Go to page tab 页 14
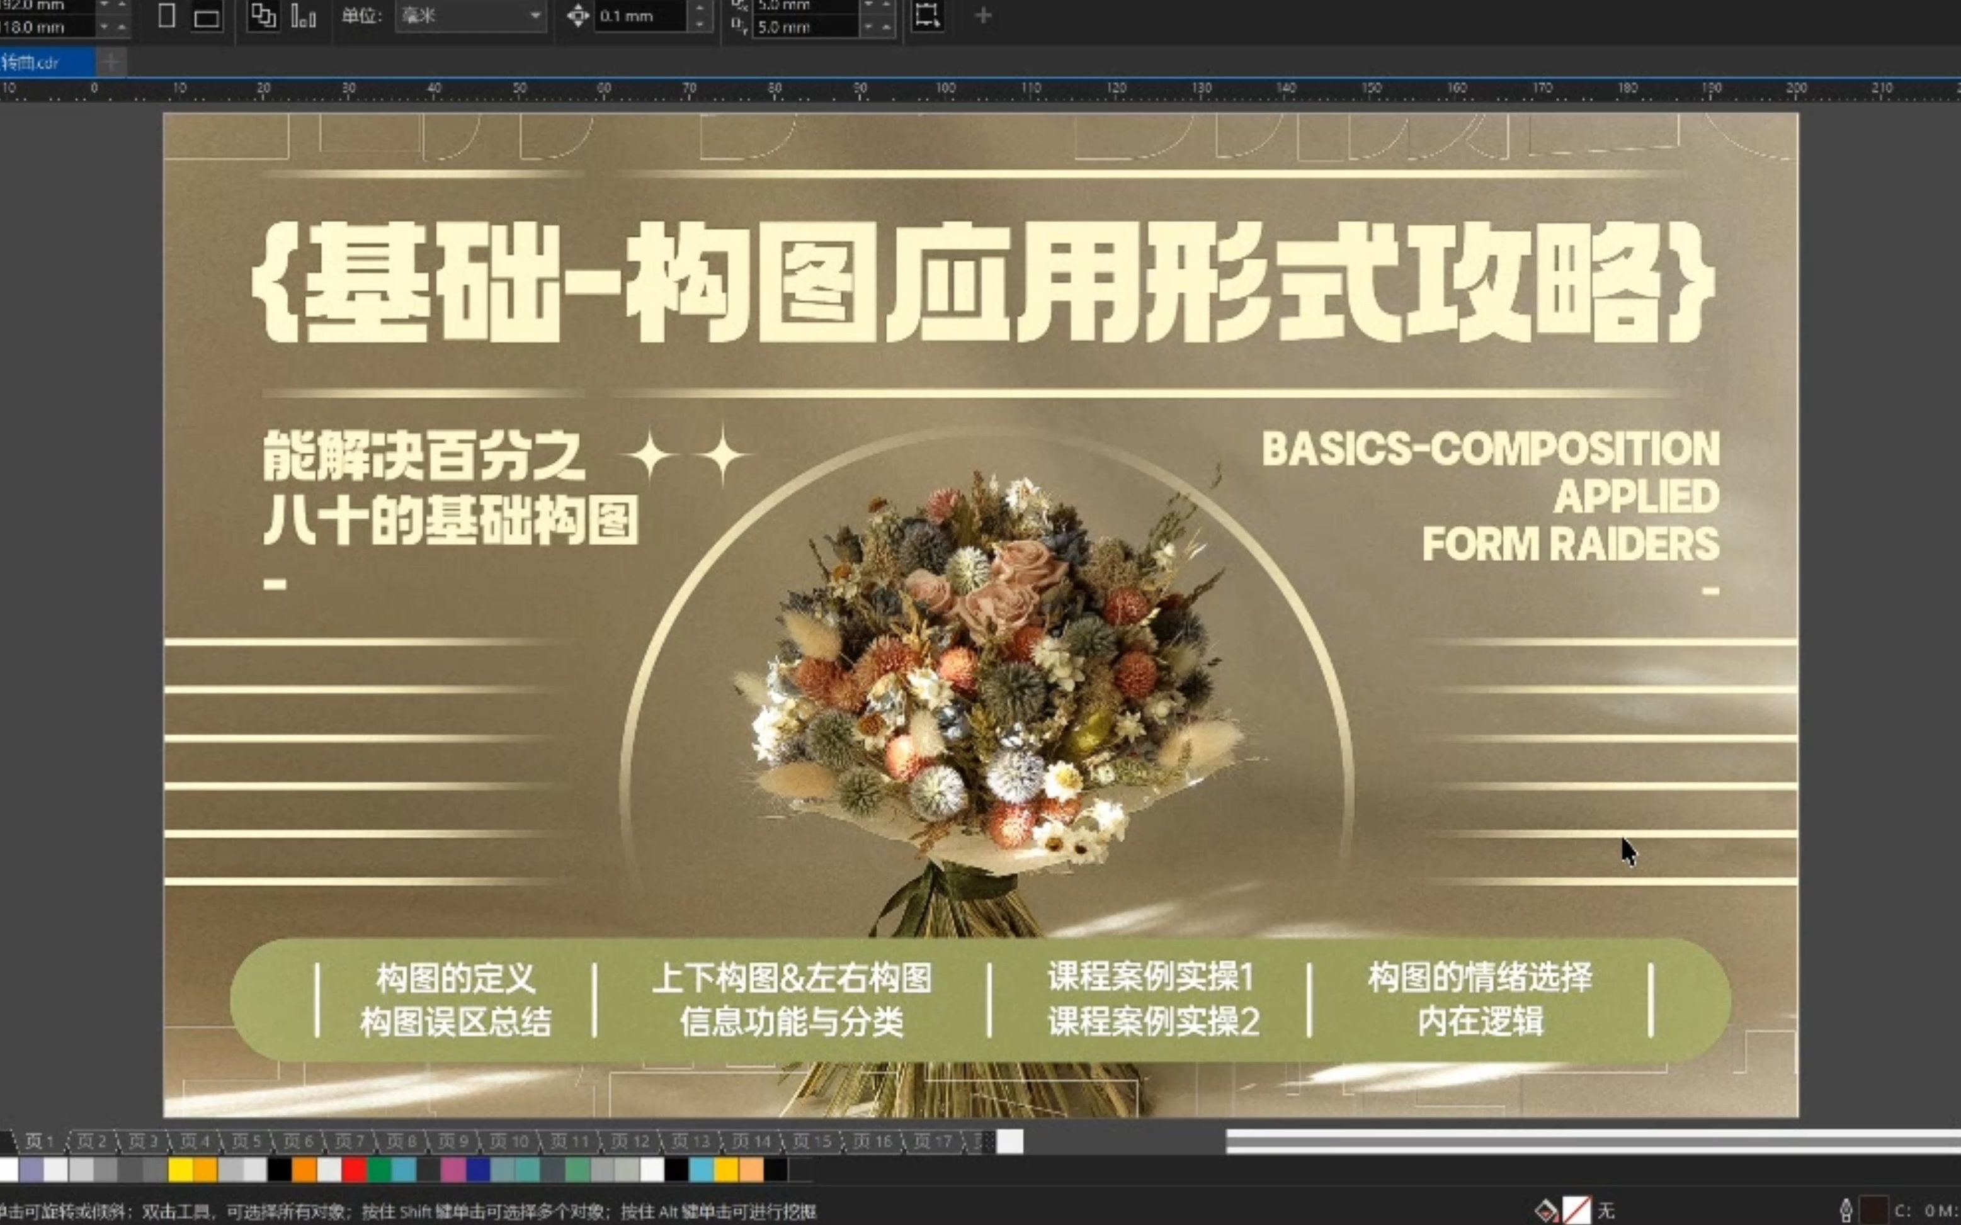The height and width of the screenshot is (1225, 1961). tap(751, 1141)
